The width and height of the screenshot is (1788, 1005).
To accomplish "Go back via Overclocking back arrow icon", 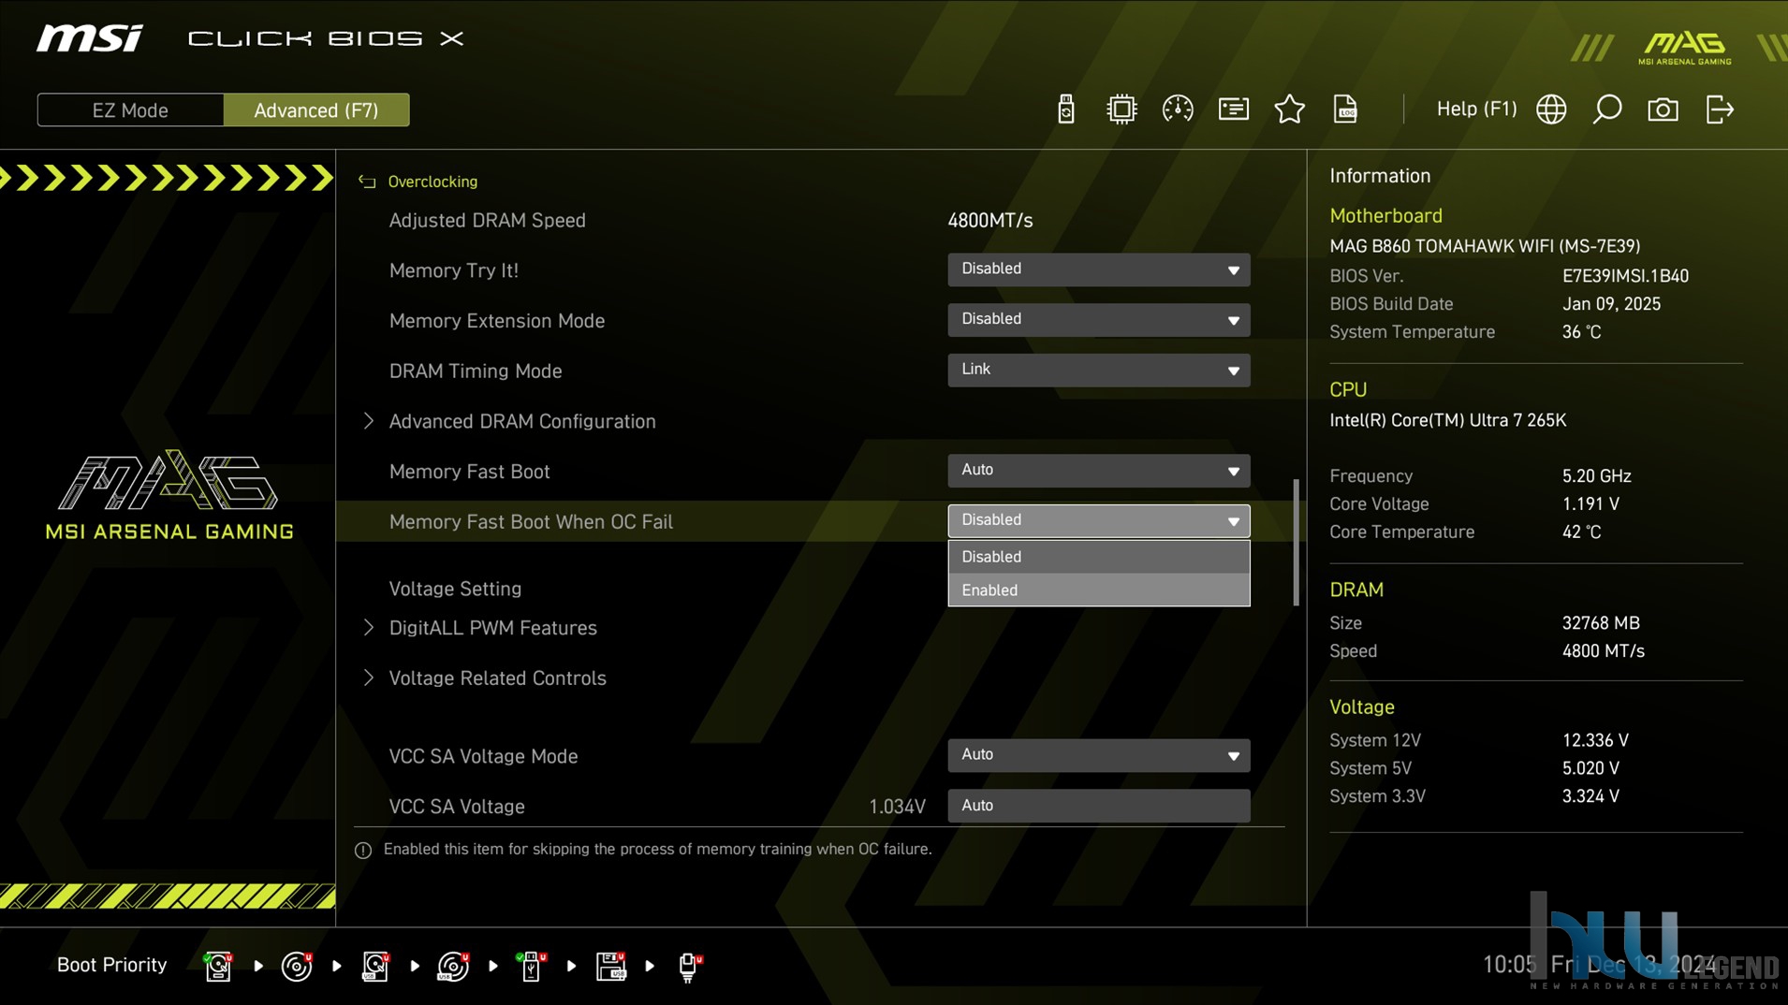I will [367, 182].
